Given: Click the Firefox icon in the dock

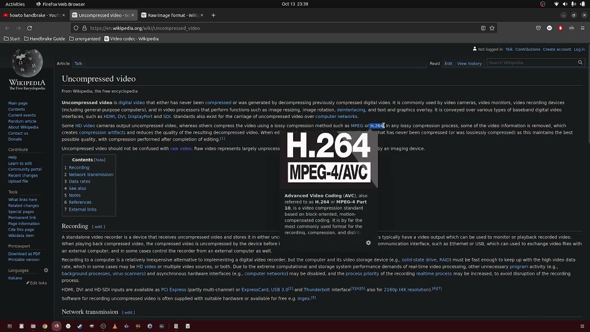Looking at the screenshot, I should tap(56, 326).
